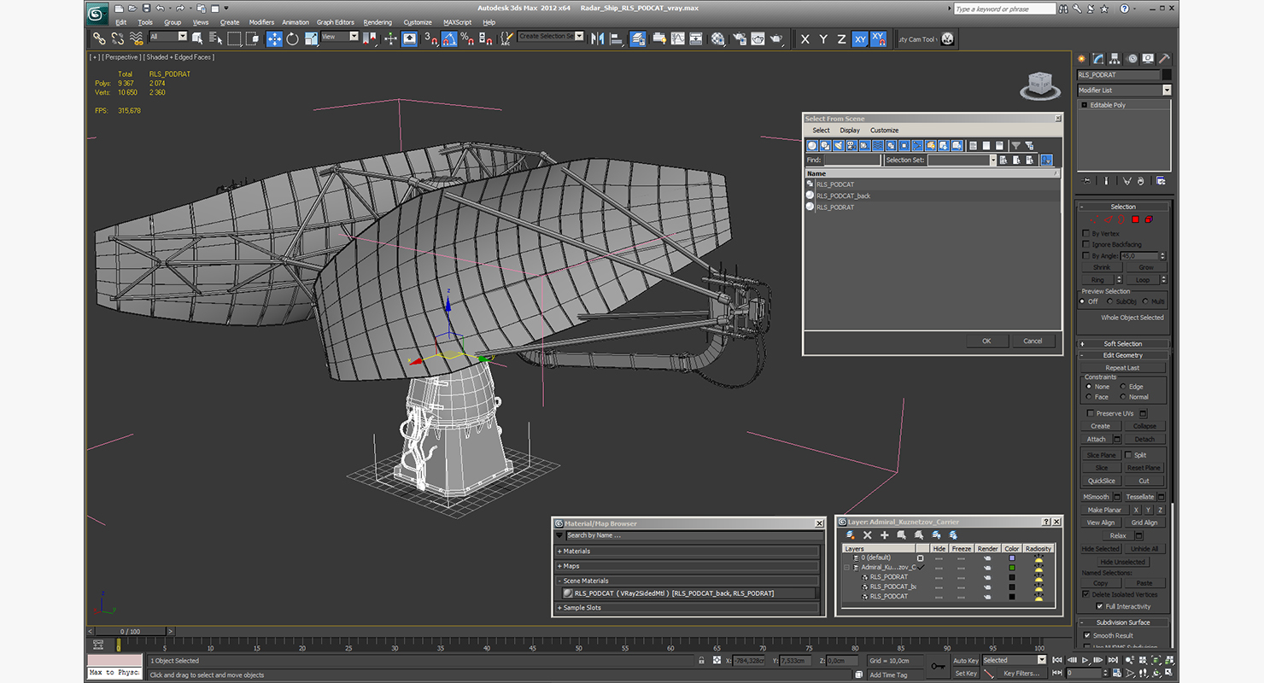The width and height of the screenshot is (1264, 683).
Task: Click the Unlink Selection tool
Action: (117, 38)
